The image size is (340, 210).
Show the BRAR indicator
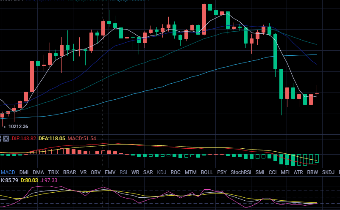[70, 172]
